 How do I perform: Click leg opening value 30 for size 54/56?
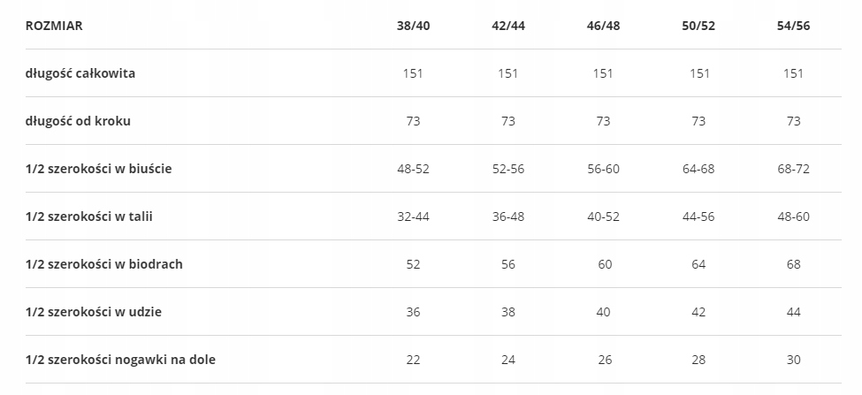coord(793,360)
